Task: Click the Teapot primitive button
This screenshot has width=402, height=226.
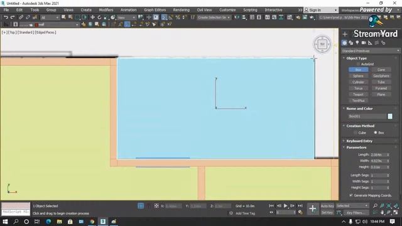Action: coord(358,94)
